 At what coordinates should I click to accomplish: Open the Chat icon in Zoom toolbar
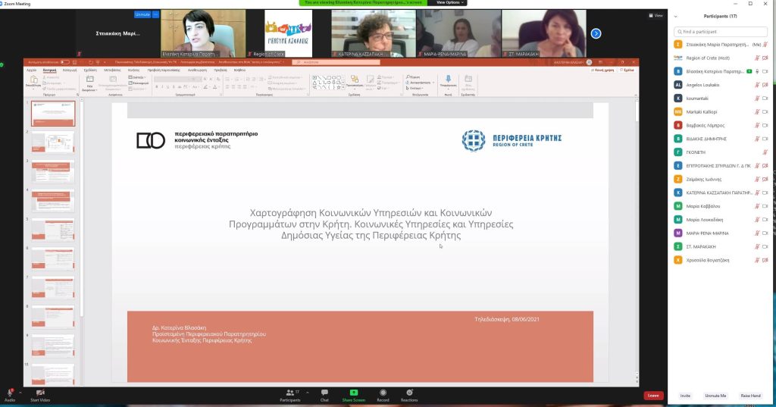324,393
